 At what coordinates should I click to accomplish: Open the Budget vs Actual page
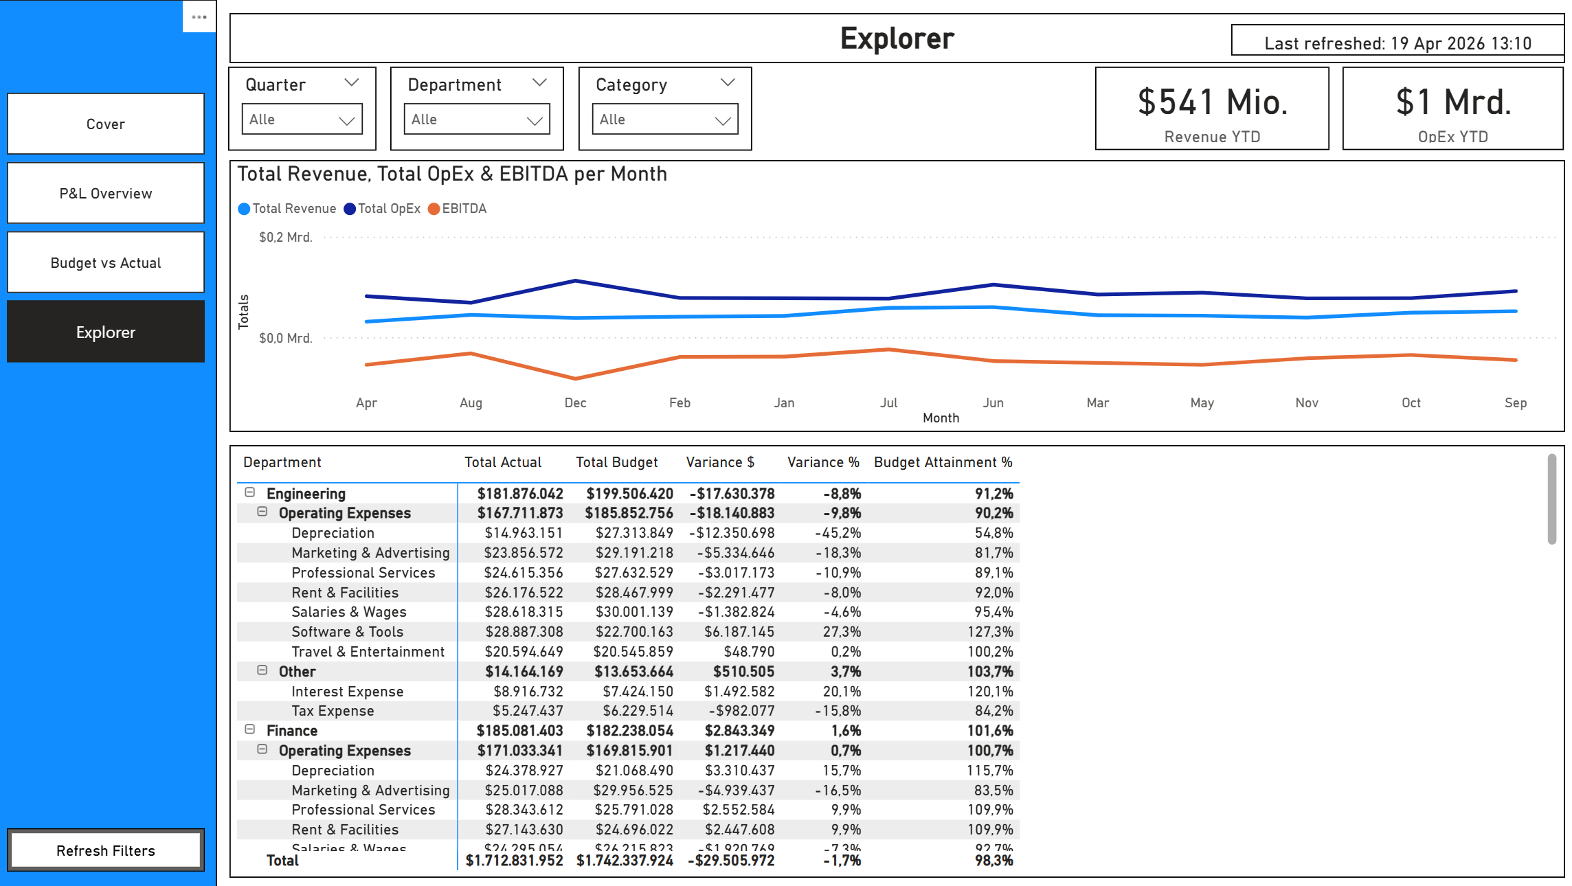point(106,263)
